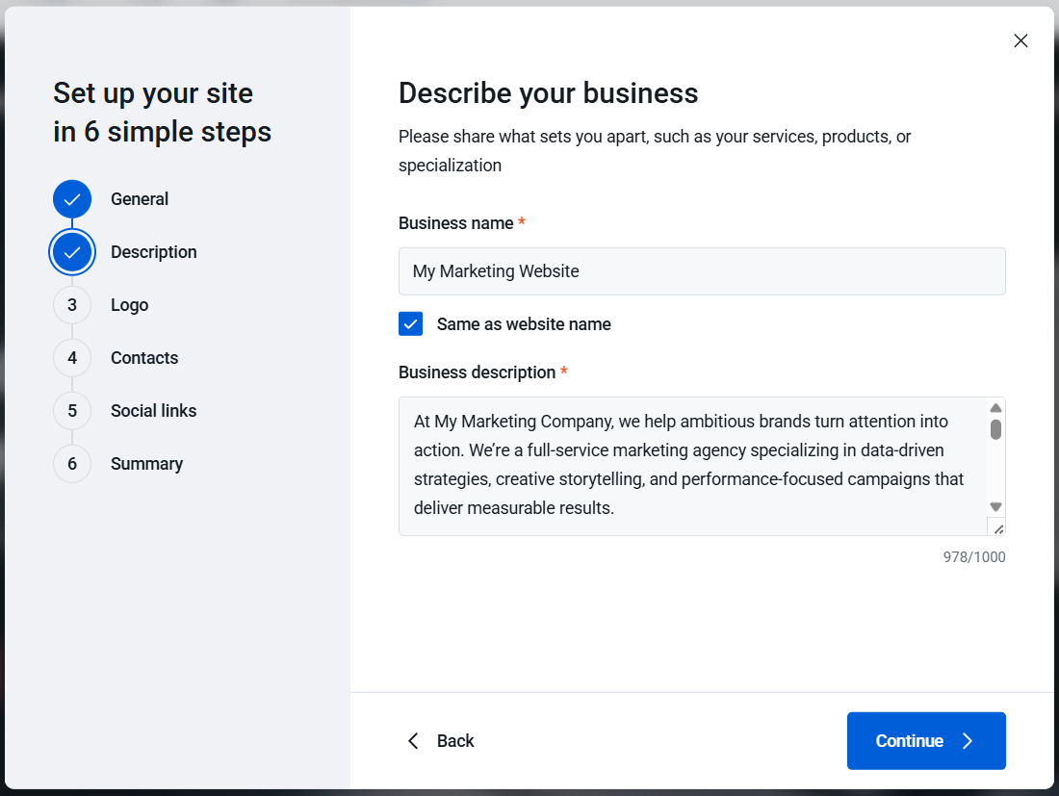Click the description scrollbar thumb
Viewport: 1059px width, 796px height.
click(996, 429)
